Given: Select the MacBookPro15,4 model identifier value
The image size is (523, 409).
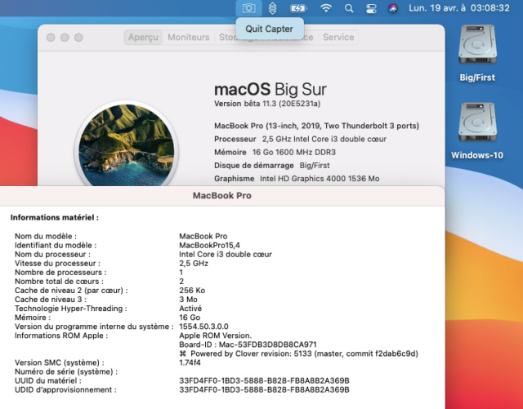Looking at the screenshot, I should click(209, 246).
